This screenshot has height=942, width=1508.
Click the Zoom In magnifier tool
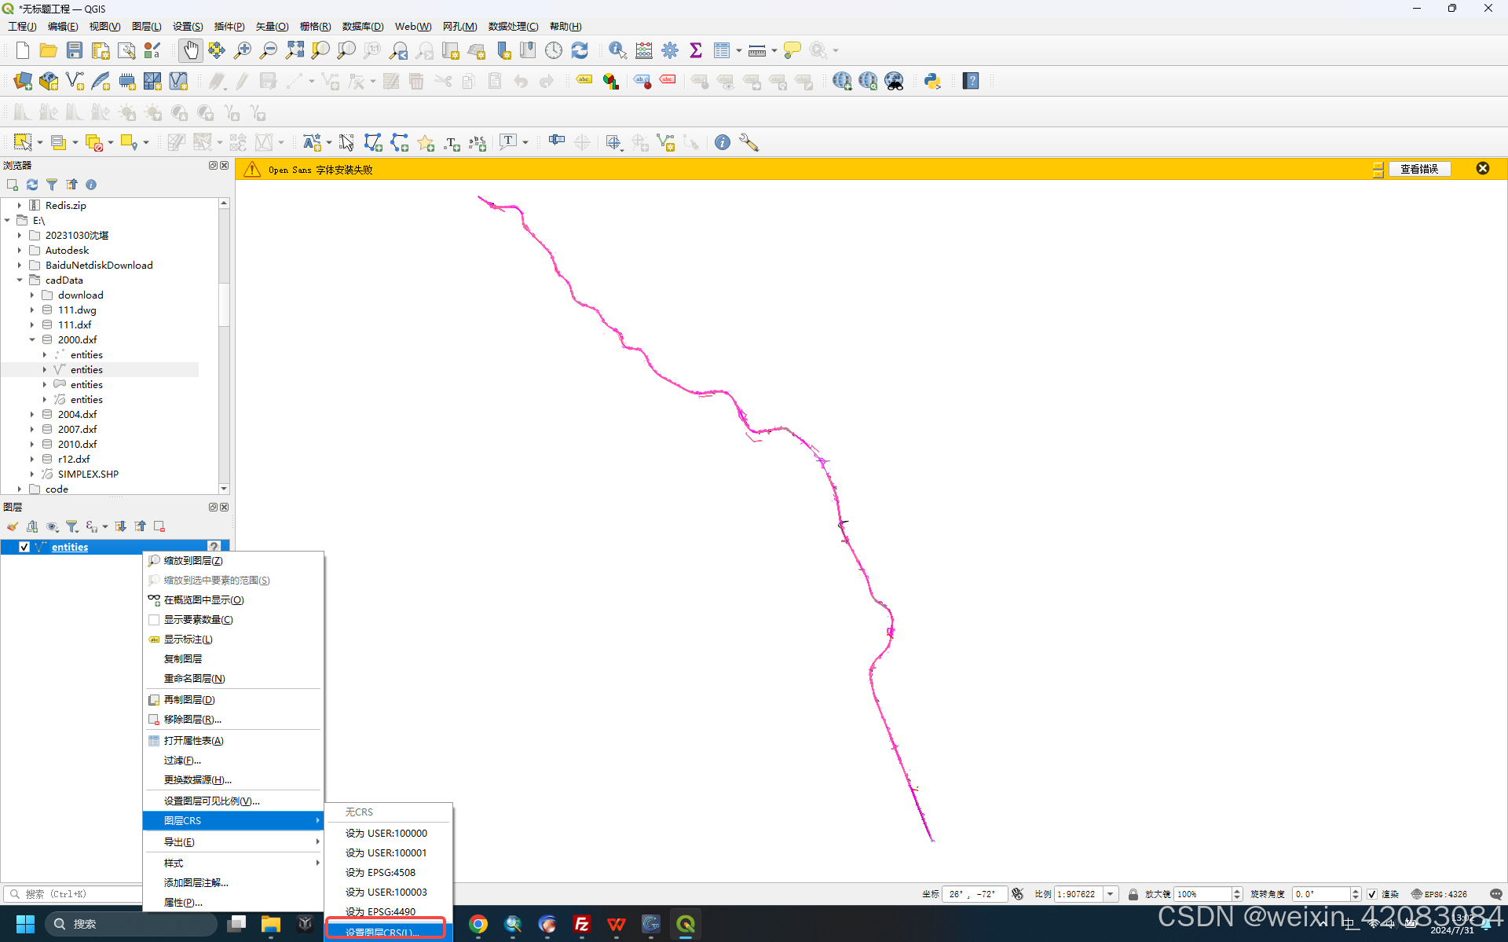coord(243,50)
